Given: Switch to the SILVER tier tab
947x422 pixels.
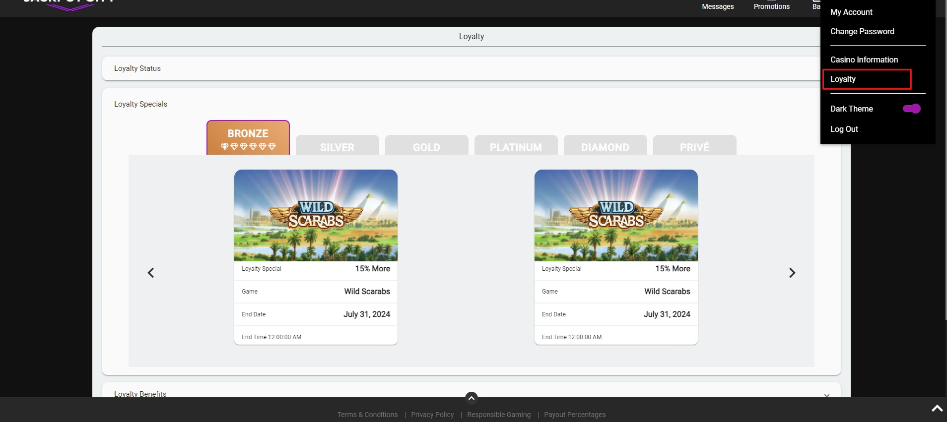Looking at the screenshot, I should (x=338, y=145).
